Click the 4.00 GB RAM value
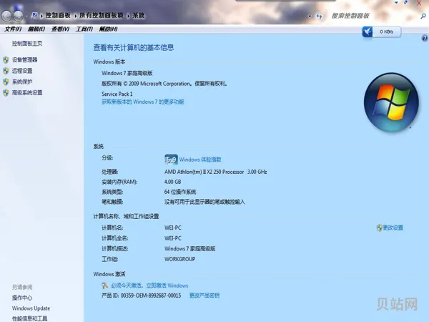The height and width of the screenshot is (322, 429). point(172,182)
